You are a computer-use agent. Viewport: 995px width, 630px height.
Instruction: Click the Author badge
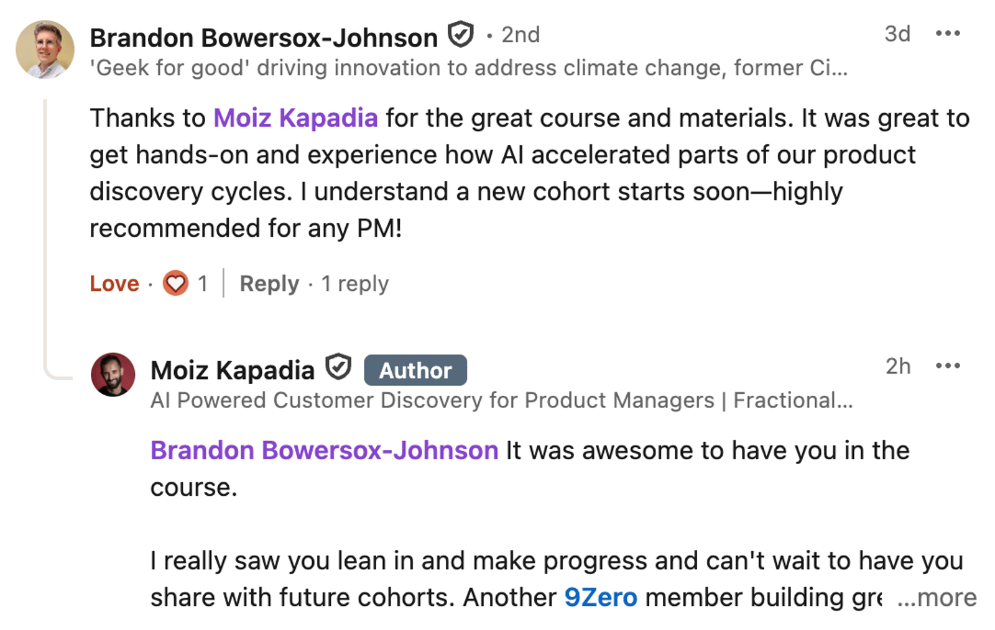pyautogui.click(x=415, y=370)
